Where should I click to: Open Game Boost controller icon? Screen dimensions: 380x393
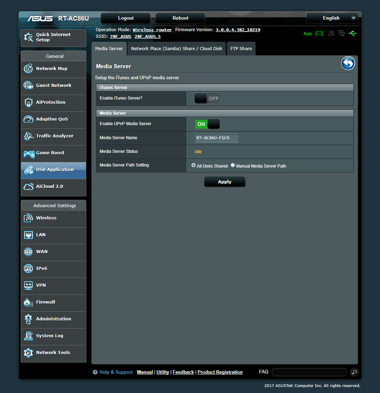coord(29,154)
